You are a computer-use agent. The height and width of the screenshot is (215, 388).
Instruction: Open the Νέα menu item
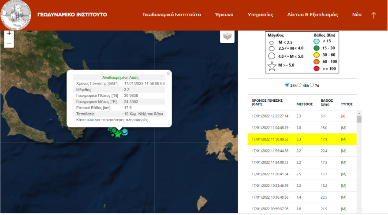pyautogui.click(x=357, y=15)
